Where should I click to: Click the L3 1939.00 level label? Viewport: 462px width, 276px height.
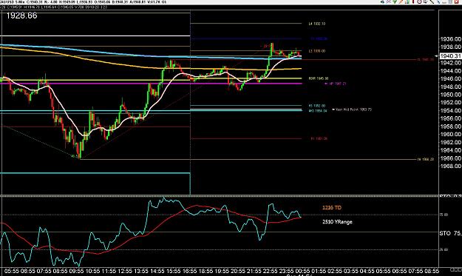point(317,51)
